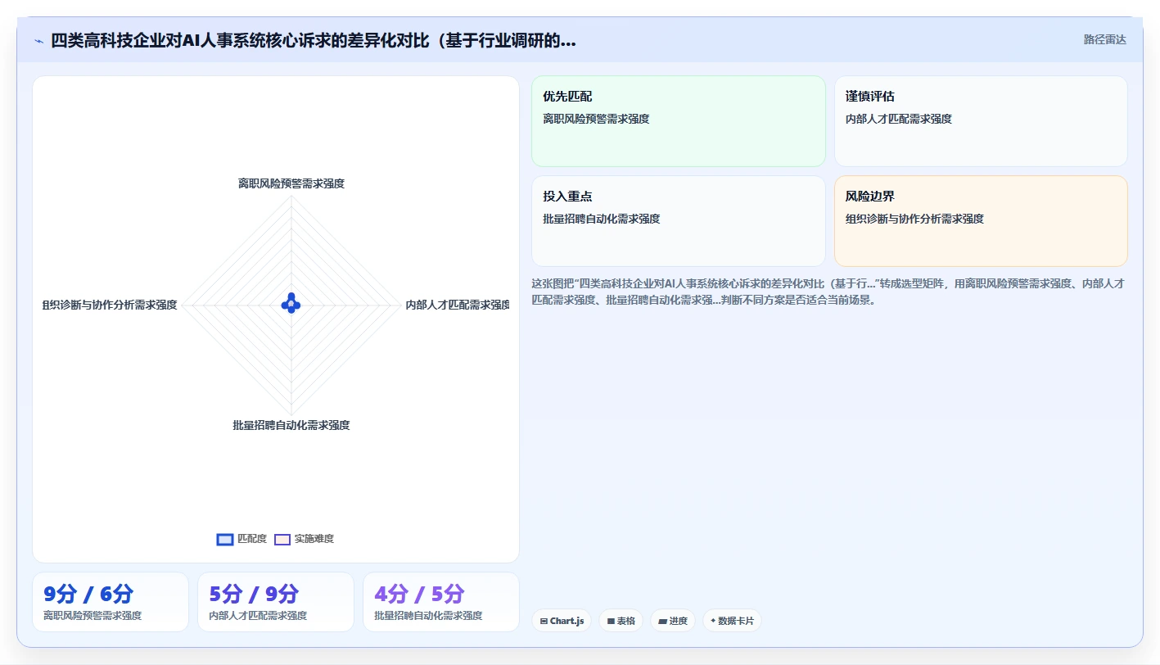Click the 9分 / 6分 score card

pos(111,602)
